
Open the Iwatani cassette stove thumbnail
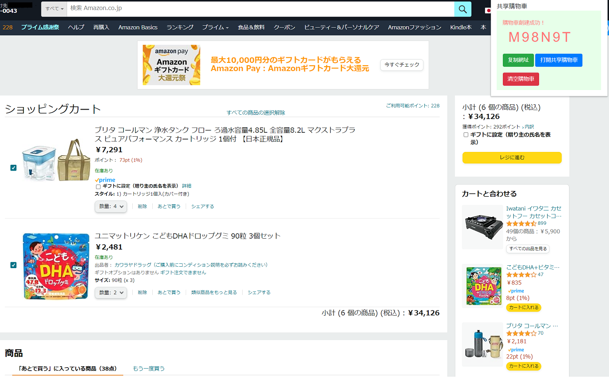tap(482, 227)
